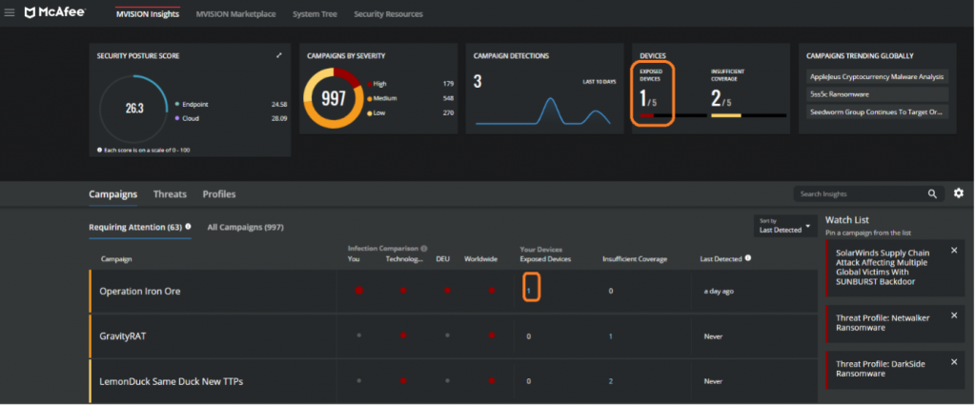976x406 pixels.
Task: Click insufficient coverage count for LemonDuck
Action: click(611, 381)
